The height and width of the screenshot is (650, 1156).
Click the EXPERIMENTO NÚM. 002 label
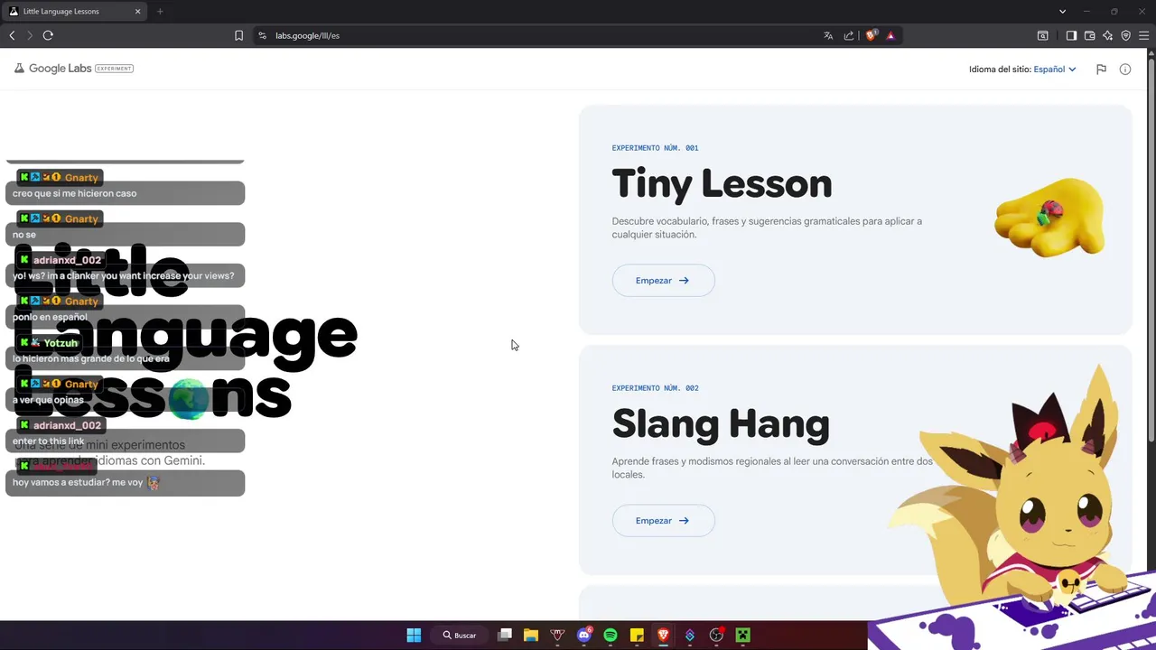(x=655, y=388)
